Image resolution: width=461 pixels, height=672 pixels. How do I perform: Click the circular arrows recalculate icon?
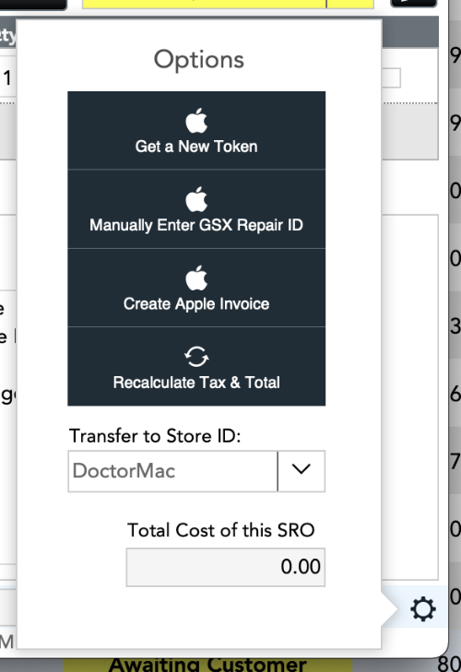coord(196,357)
